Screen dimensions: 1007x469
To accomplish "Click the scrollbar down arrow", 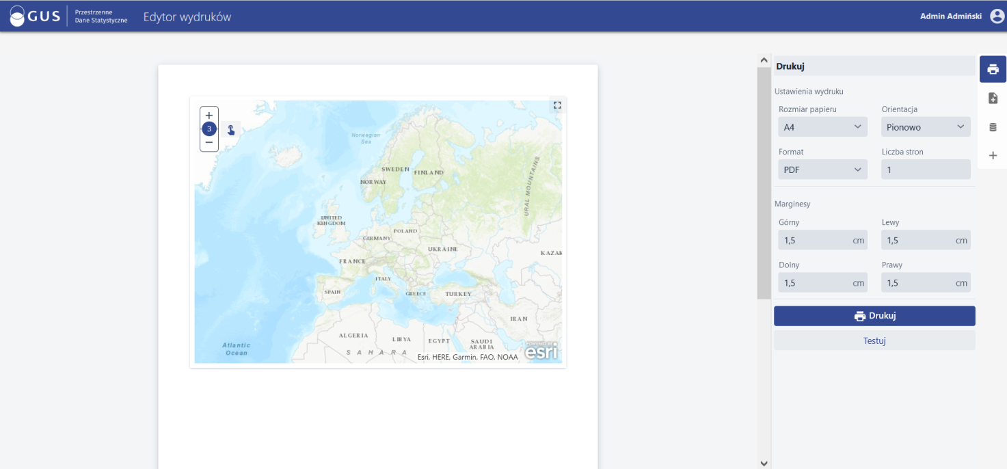I will tap(764, 463).
